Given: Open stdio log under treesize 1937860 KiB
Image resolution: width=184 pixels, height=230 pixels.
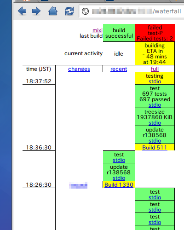Looking at the screenshot, I should (x=155, y=123).
